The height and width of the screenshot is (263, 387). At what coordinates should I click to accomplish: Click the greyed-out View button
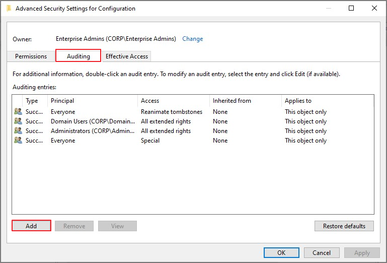pos(117,226)
